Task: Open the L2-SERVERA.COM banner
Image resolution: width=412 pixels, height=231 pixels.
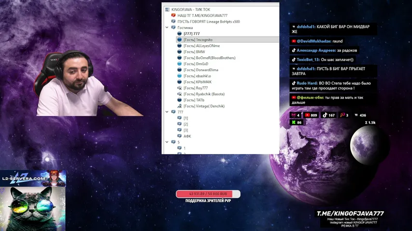Action: click(33, 178)
